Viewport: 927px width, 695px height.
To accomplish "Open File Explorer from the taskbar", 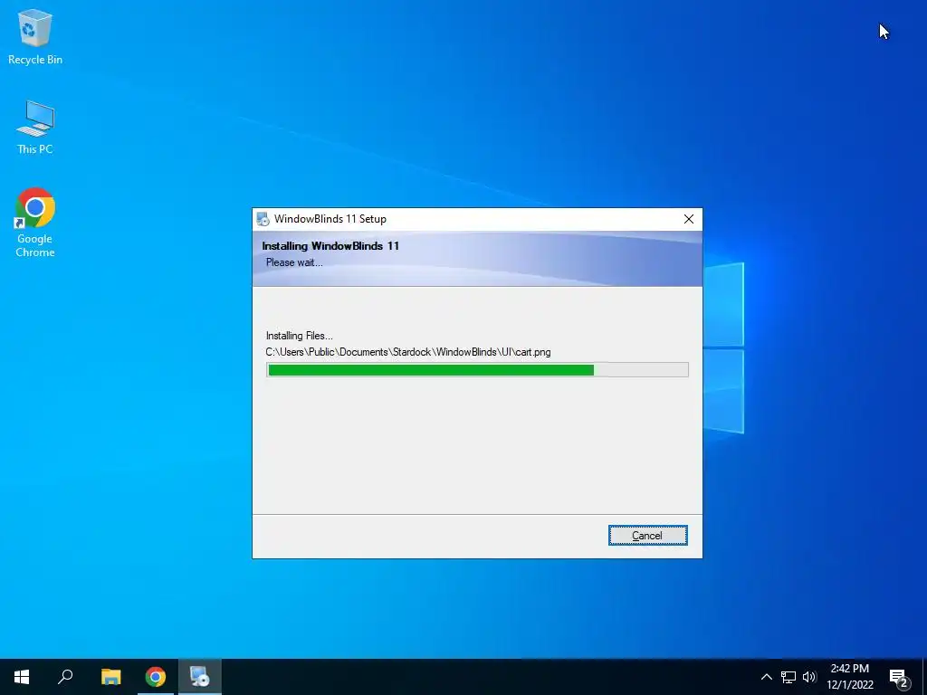I will point(110,677).
